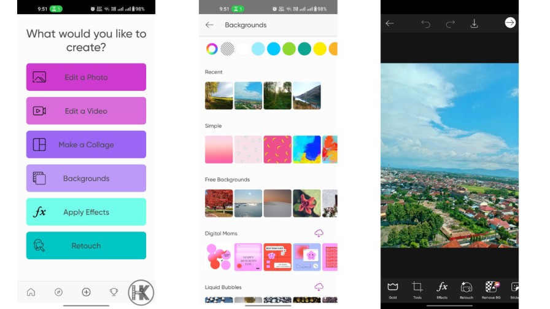Go back from Backgrounds screen
Image resolution: width=550 pixels, height=309 pixels.
(209, 25)
